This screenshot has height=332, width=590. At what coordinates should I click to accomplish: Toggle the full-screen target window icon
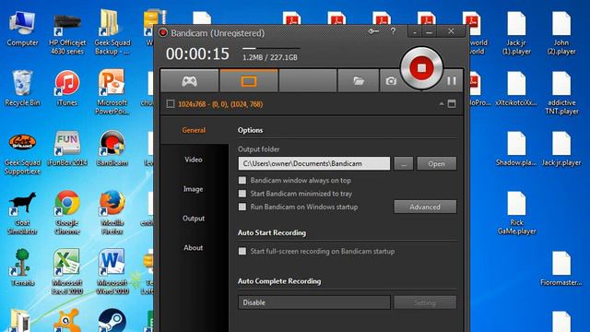click(x=452, y=104)
